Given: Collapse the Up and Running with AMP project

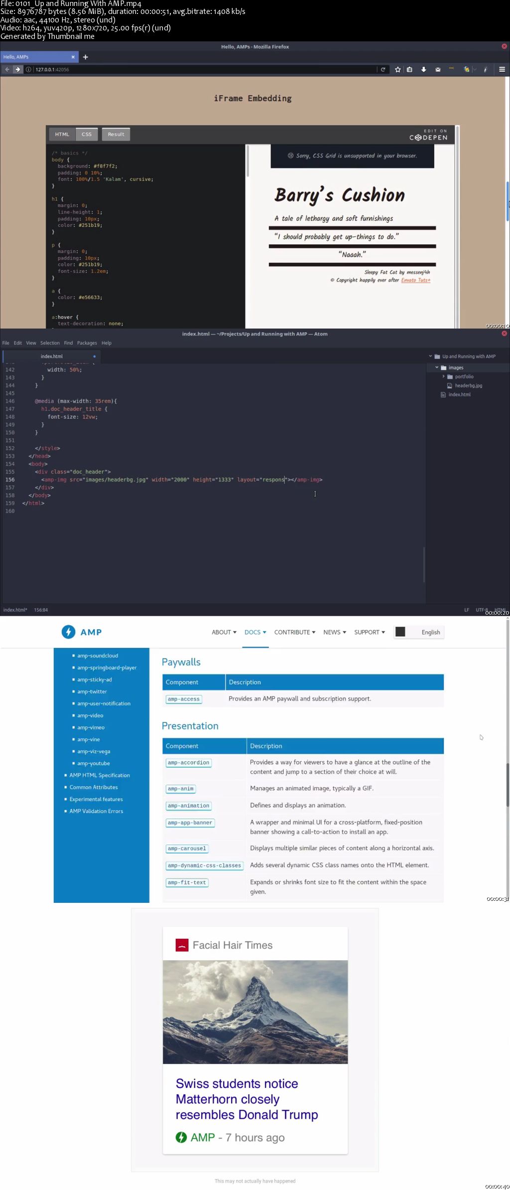Looking at the screenshot, I should [x=430, y=356].
